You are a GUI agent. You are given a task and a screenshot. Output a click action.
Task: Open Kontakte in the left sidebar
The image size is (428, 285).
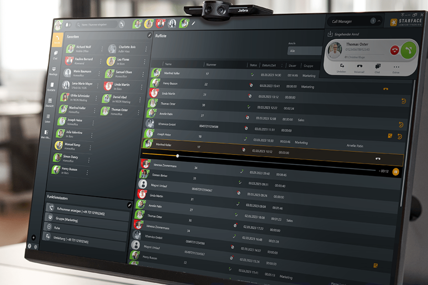pos(52,87)
